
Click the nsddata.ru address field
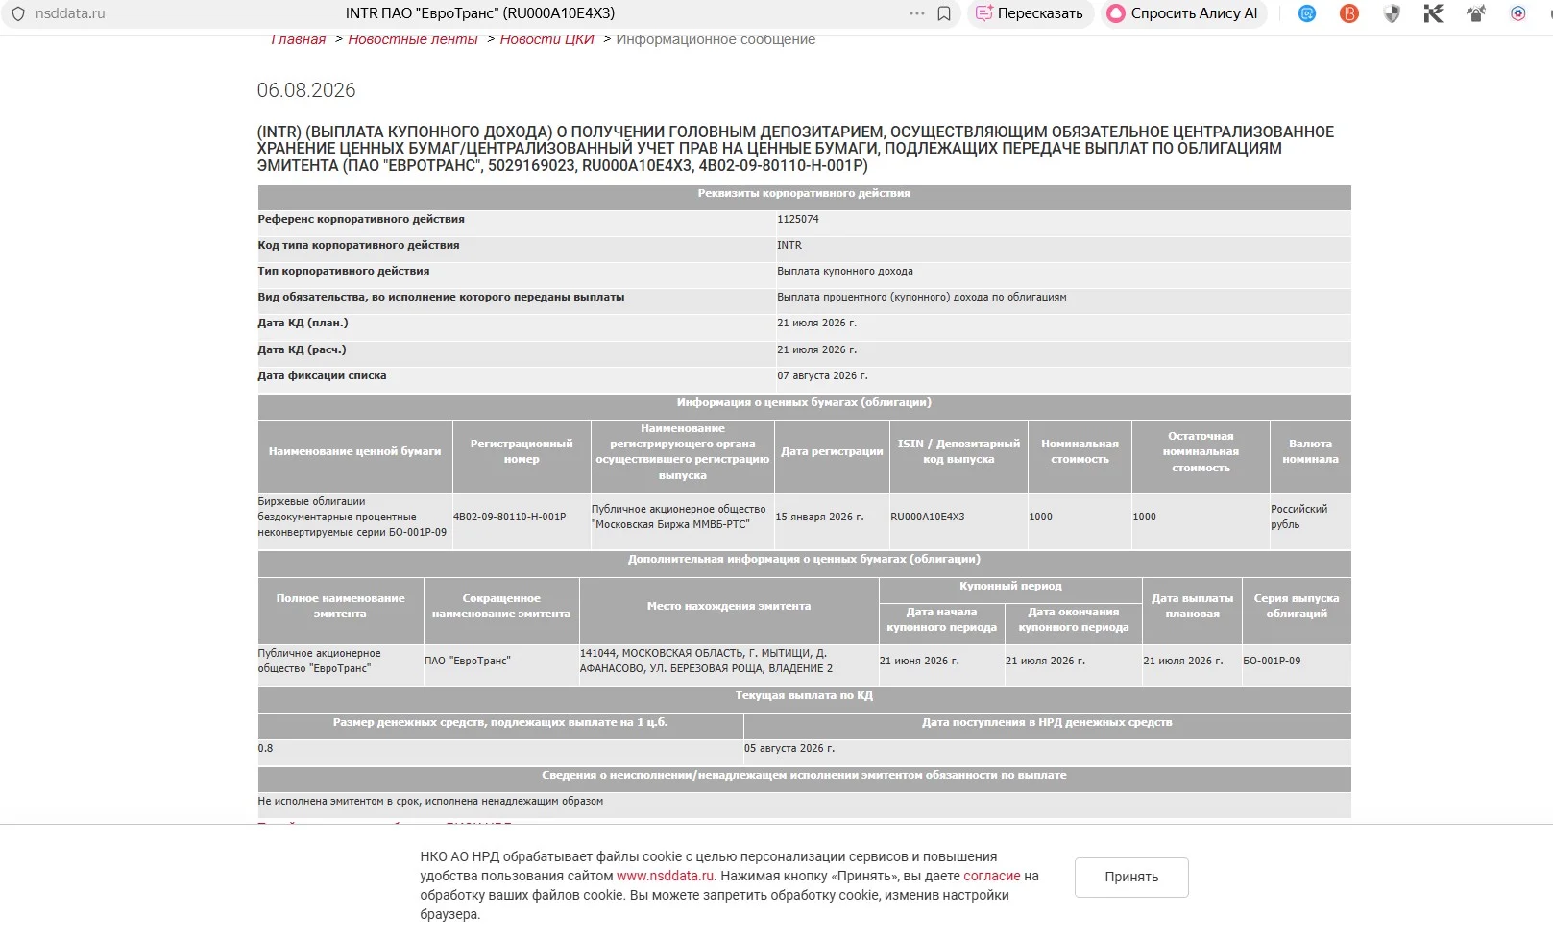tap(70, 13)
